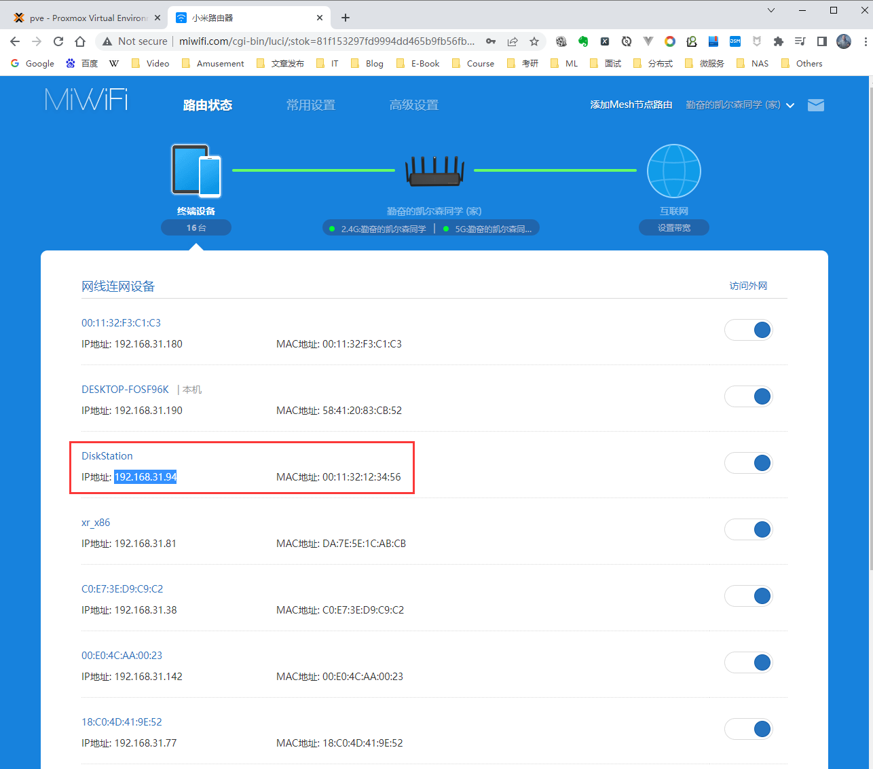Toggle internet access for DESKTOP-FOSF96K
Viewport: 873px width, 769px height.
748,396
